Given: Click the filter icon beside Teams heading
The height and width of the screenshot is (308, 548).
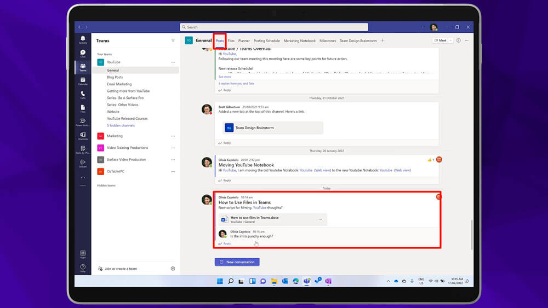Looking at the screenshot, I should coord(173,40).
